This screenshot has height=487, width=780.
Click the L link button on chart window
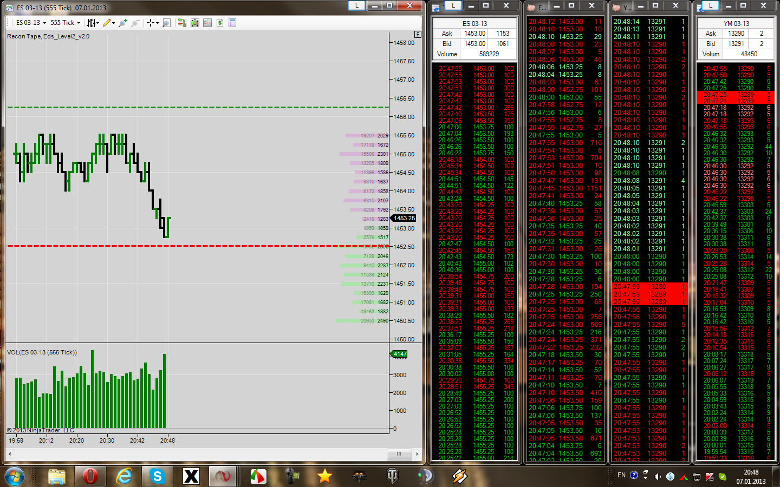point(356,5)
